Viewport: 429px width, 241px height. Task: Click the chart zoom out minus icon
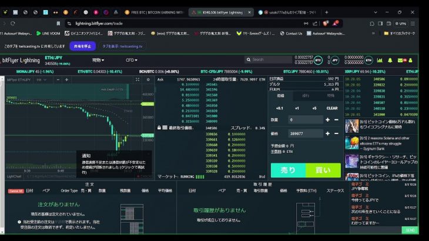pyautogui.click(x=58, y=79)
